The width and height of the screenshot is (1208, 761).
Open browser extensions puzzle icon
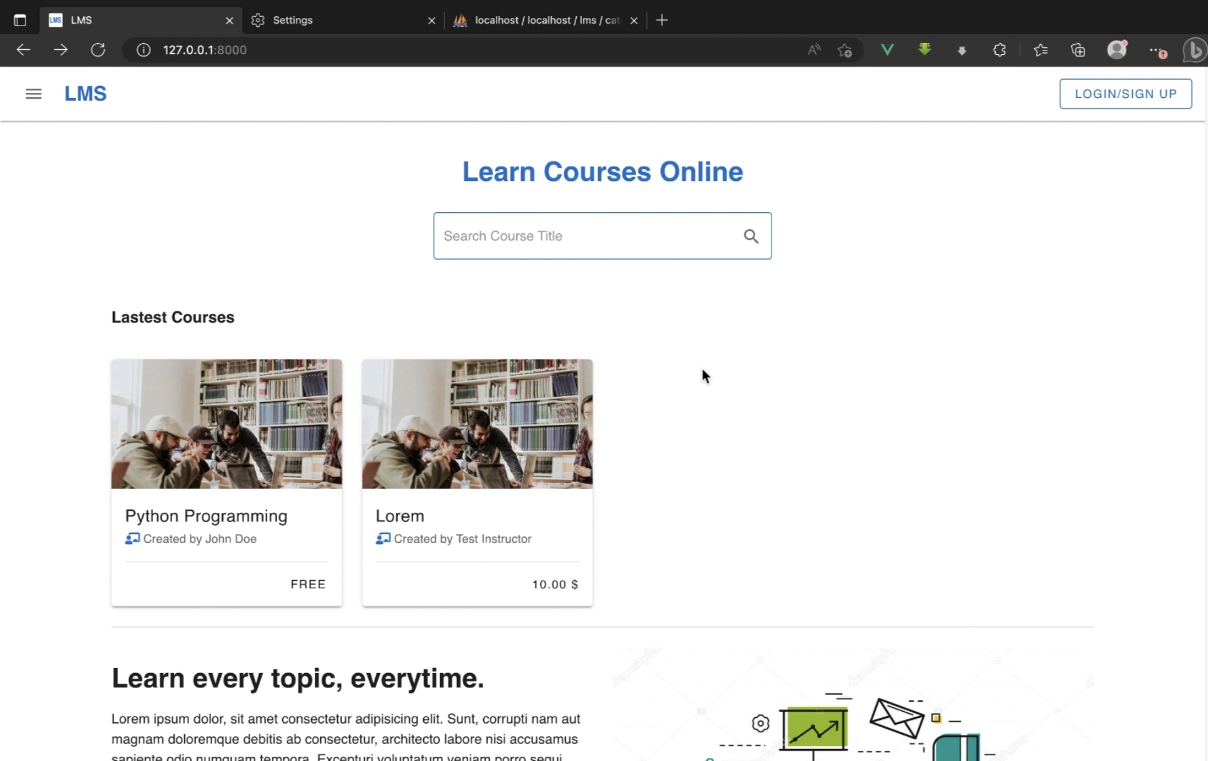(999, 50)
